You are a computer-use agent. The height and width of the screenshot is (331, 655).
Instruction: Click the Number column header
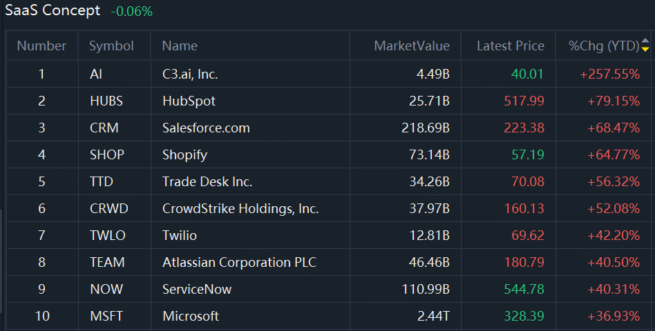click(x=41, y=46)
